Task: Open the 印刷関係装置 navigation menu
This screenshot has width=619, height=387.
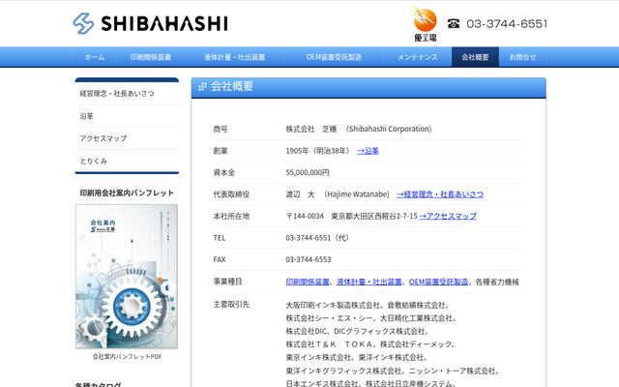Action: pyautogui.click(x=151, y=57)
